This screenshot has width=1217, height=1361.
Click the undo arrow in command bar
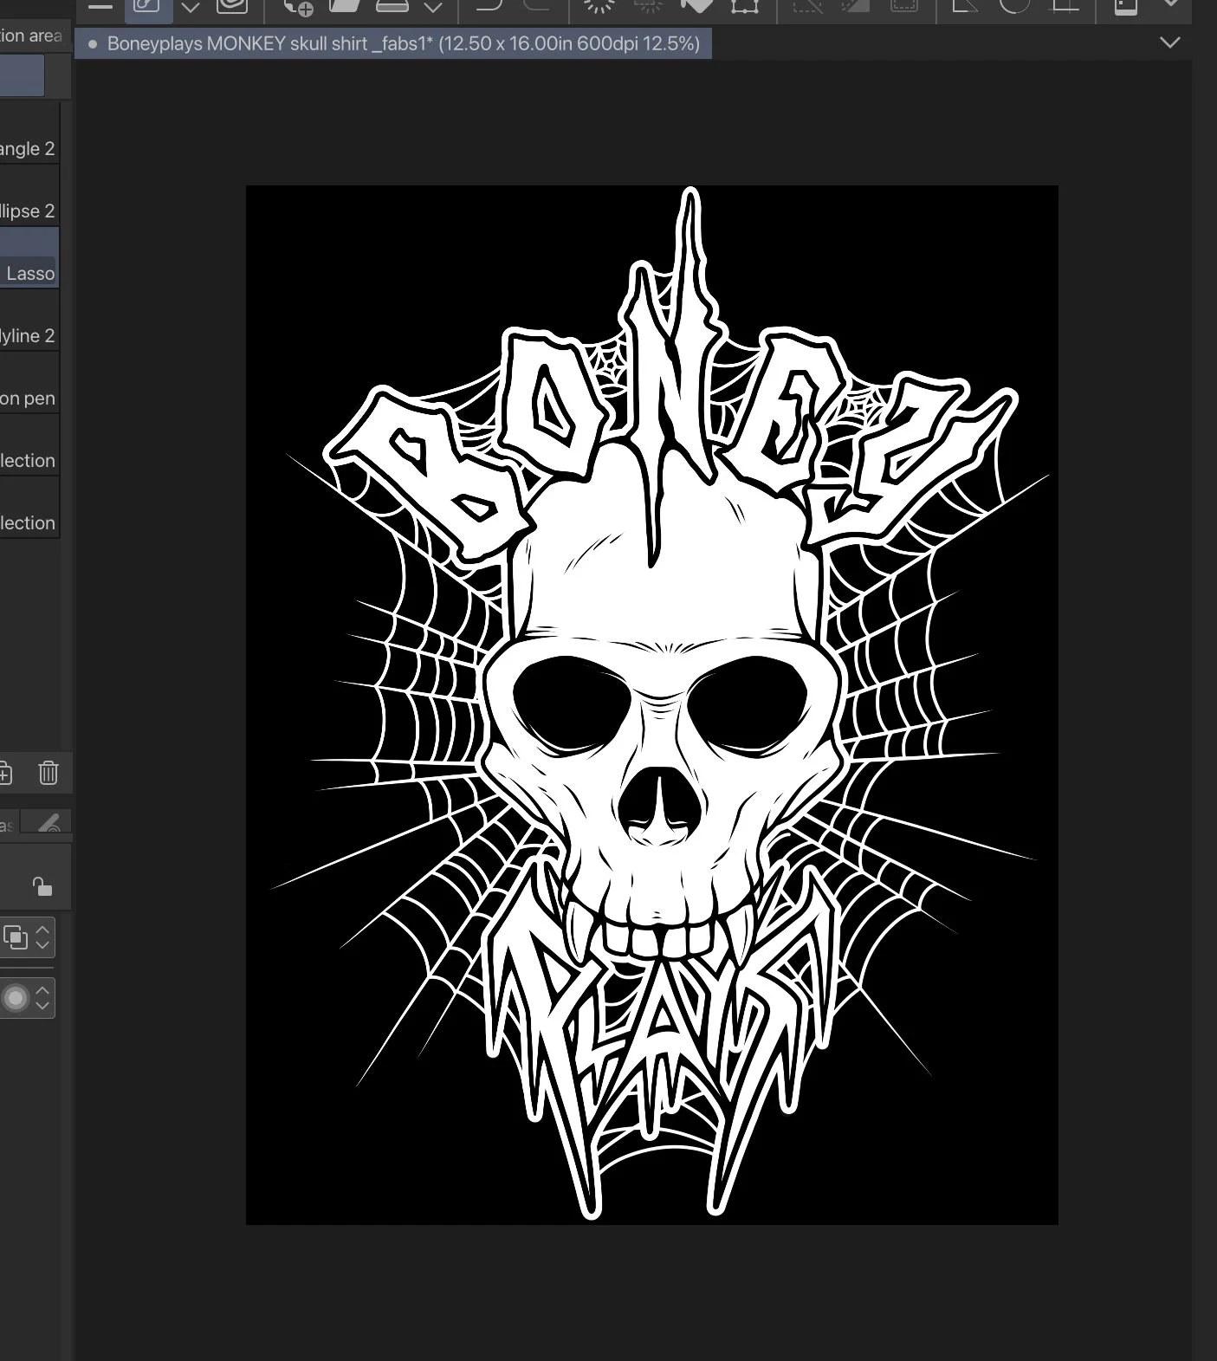click(x=489, y=5)
